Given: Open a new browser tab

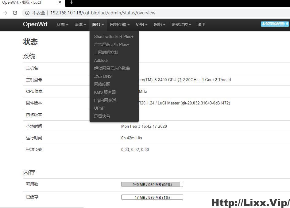Looking at the screenshot, I should (x=71, y=3).
